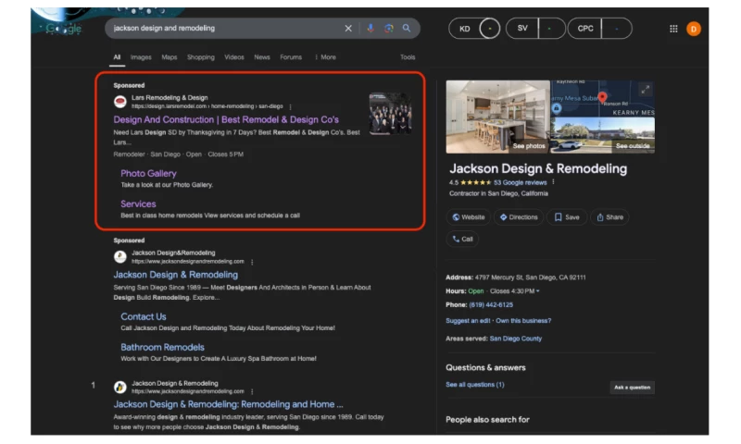Click Suggest an edit link
This screenshot has width=741, height=444.
point(468,321)
